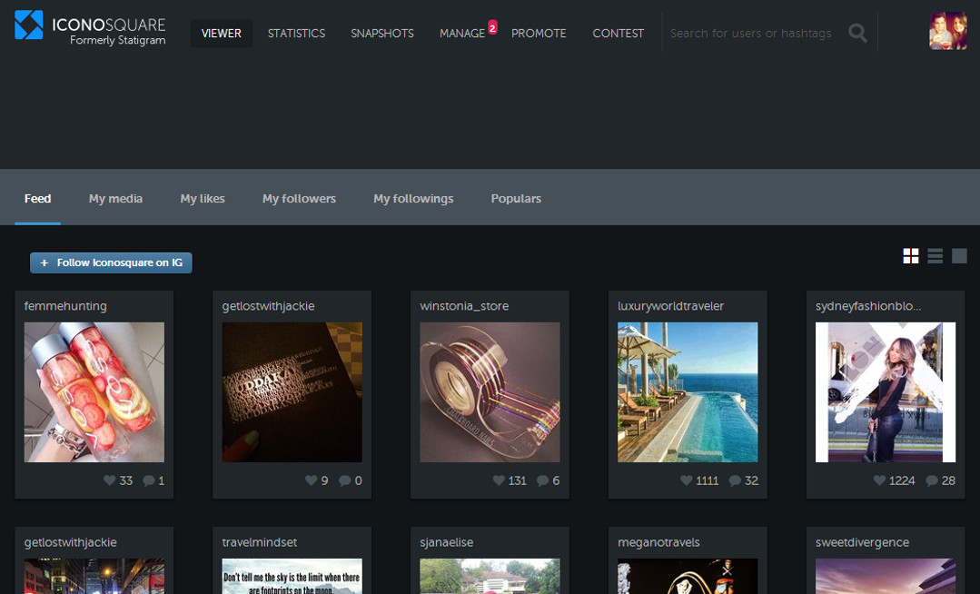The height and width of the screenshot is (594, 980).
Task: Select the Populars tab
Action: click(x=516, y=198)
